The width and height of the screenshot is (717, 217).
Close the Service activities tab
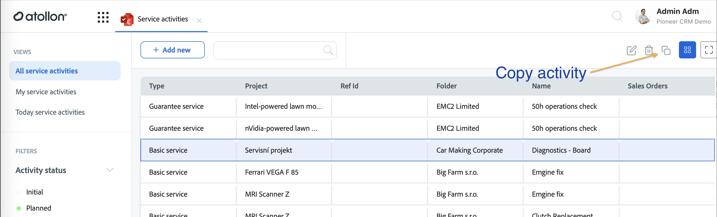tap(199, 21)
